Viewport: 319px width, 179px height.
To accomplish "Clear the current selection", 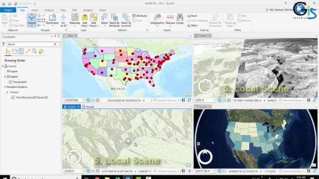I will pos(138,20).
